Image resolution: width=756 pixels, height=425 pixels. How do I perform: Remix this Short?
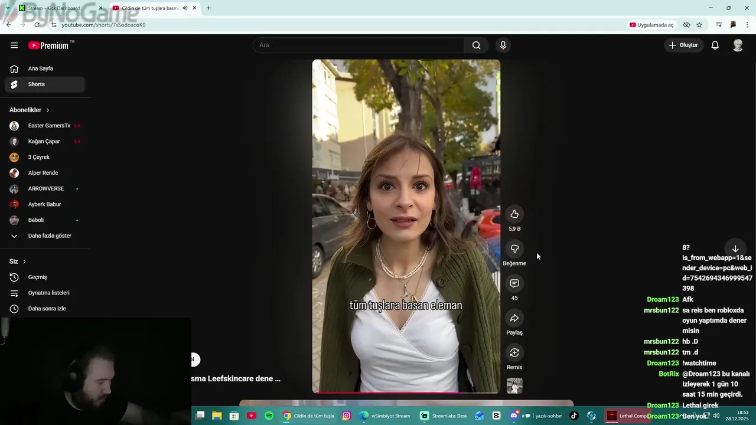(x=514, y=352)
